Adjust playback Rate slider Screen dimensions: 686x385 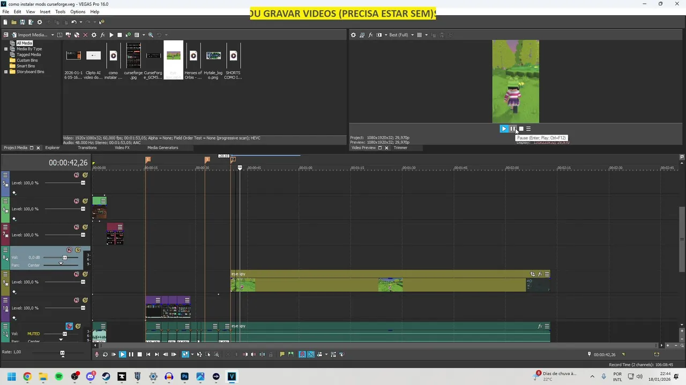(x=62, y=353)
